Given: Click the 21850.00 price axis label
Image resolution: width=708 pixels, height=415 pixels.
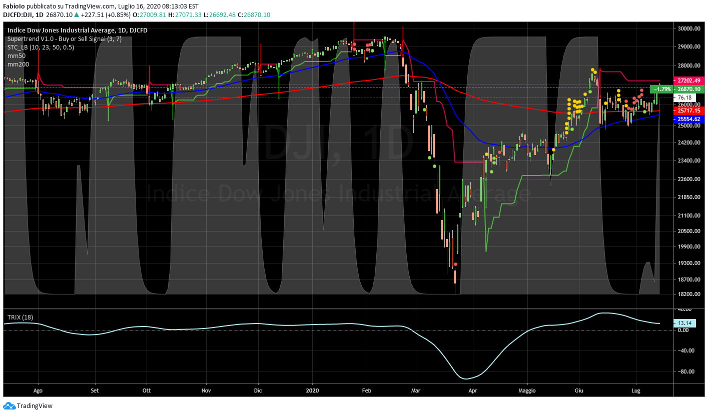Looking at the screenshot, I should click(688, 197).
